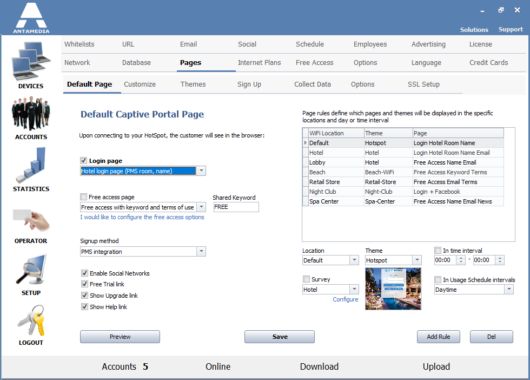The height and width of the screenshot is (380, 530).
Task: Click the Logout keys icon
Action: click(31, 320)
